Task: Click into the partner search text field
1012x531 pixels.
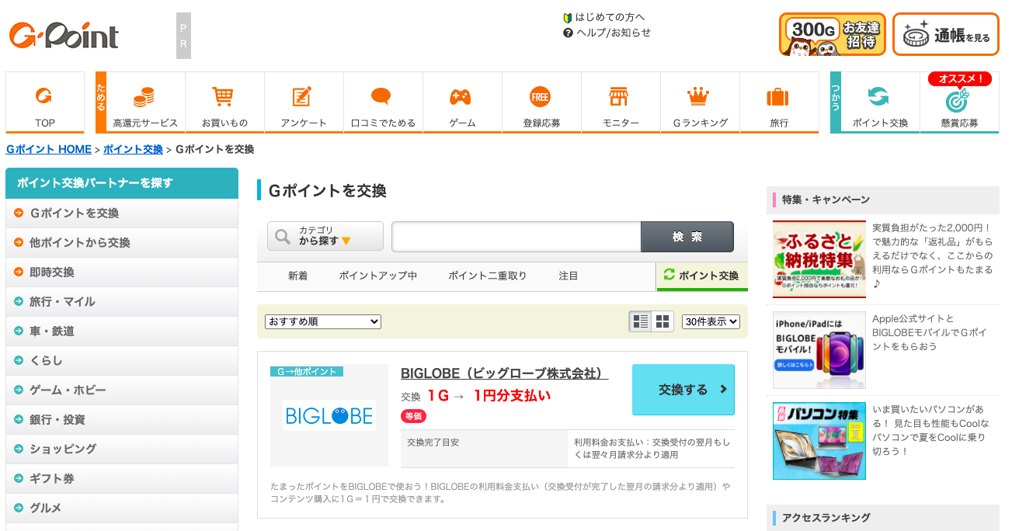Action: coord(516,237)
